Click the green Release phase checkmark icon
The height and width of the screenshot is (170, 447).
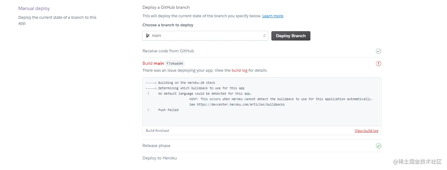[378, 146]
